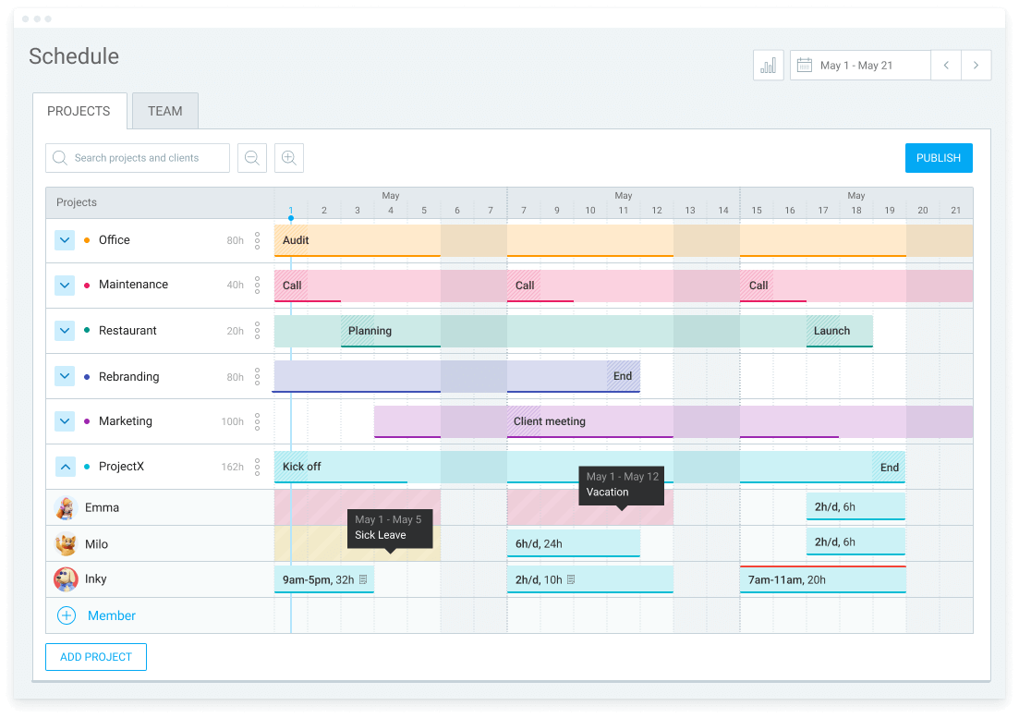Collapse the ProjectX project row
The height and width of the screenshot is (718, 1019).
click(64, 467)
